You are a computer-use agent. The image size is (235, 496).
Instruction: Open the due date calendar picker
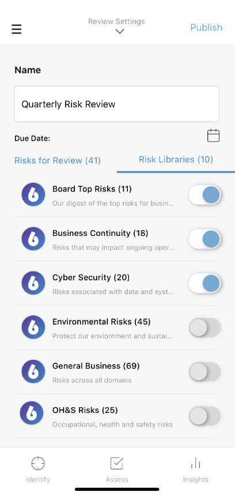click(213, 136)
